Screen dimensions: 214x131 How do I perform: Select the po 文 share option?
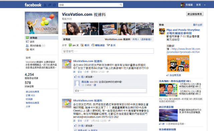(x=74, y=45)
